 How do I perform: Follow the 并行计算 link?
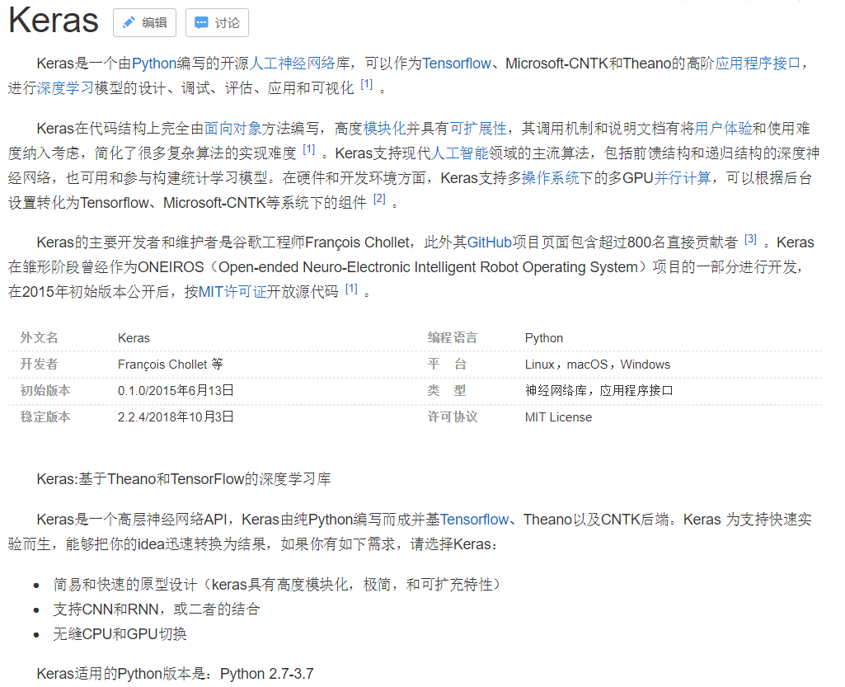pyautogui.click(x=683, y=178)
